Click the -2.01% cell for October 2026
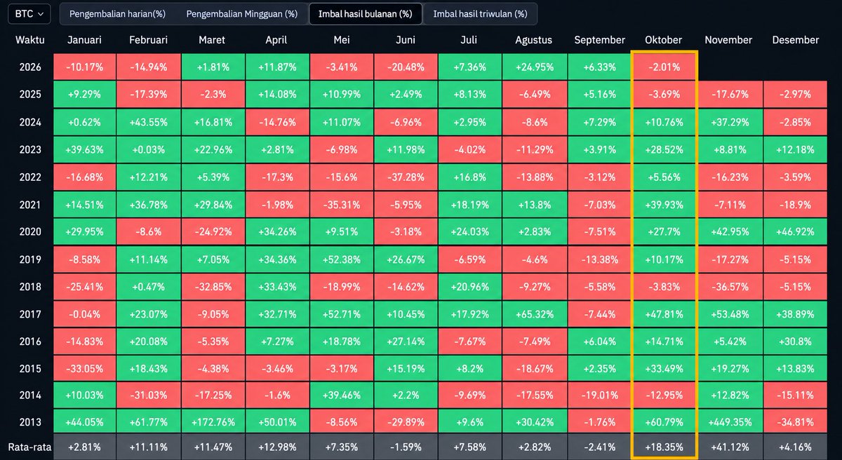Image resolution: width=842 pixels, height=460 pixels. coord(663,67)
